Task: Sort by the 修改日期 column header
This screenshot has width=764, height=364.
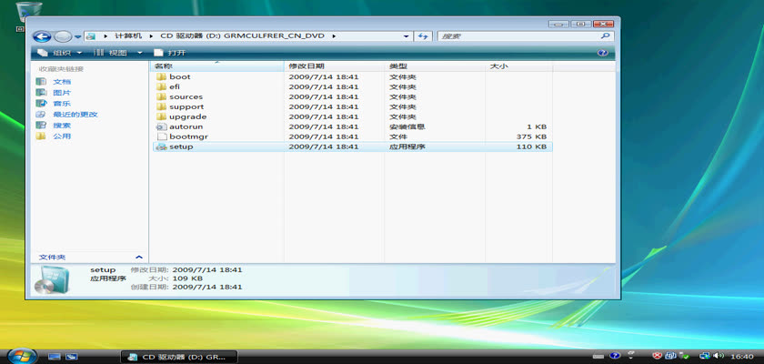Action: pyautogui.click(x=307, y=66)
